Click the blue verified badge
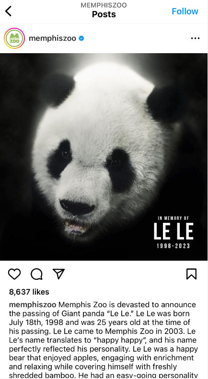The image size is (208, 379). coord(81,38)
